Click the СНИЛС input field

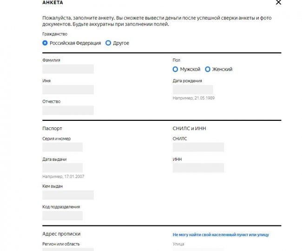coord(198,147)
